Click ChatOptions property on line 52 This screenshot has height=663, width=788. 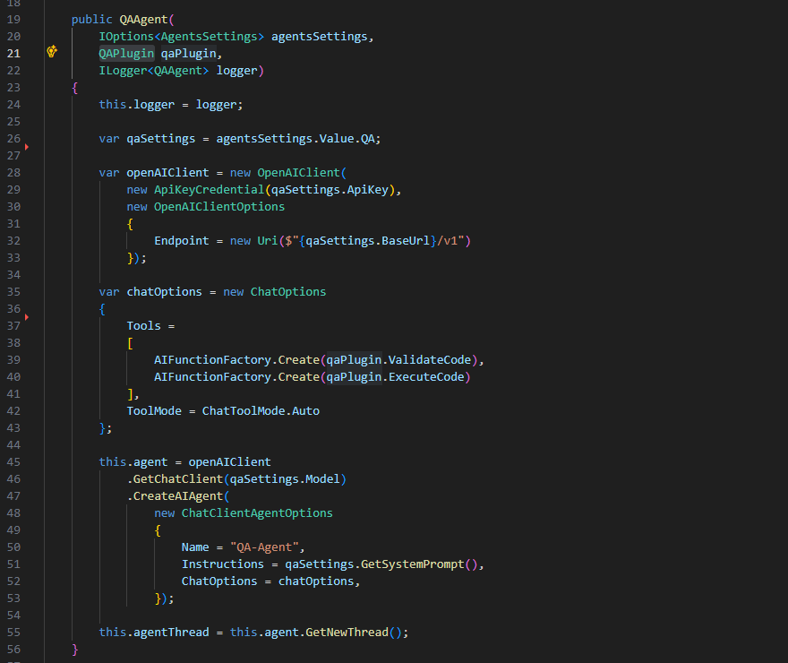(x=219, y=581)
